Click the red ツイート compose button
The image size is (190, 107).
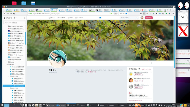(149, 18)
